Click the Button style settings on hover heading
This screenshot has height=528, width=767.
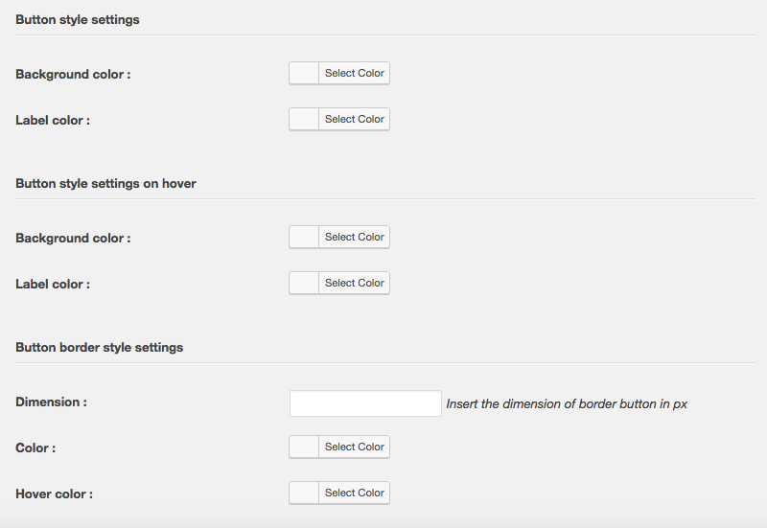105,183
